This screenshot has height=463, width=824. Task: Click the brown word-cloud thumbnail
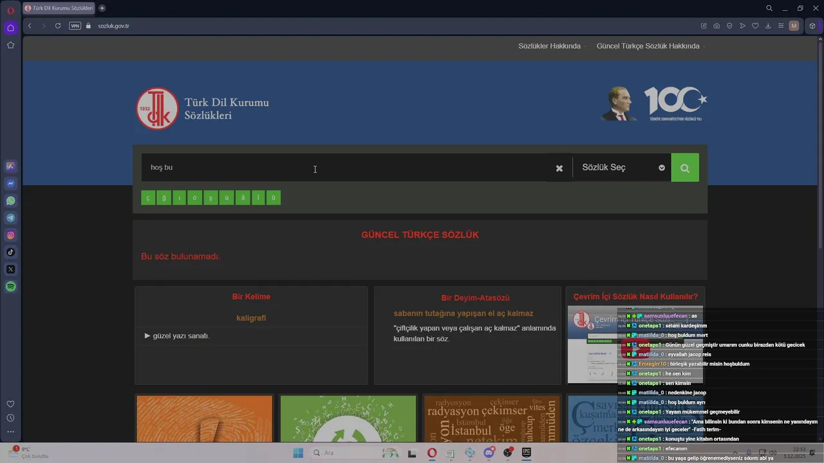[x=492, y=419]
